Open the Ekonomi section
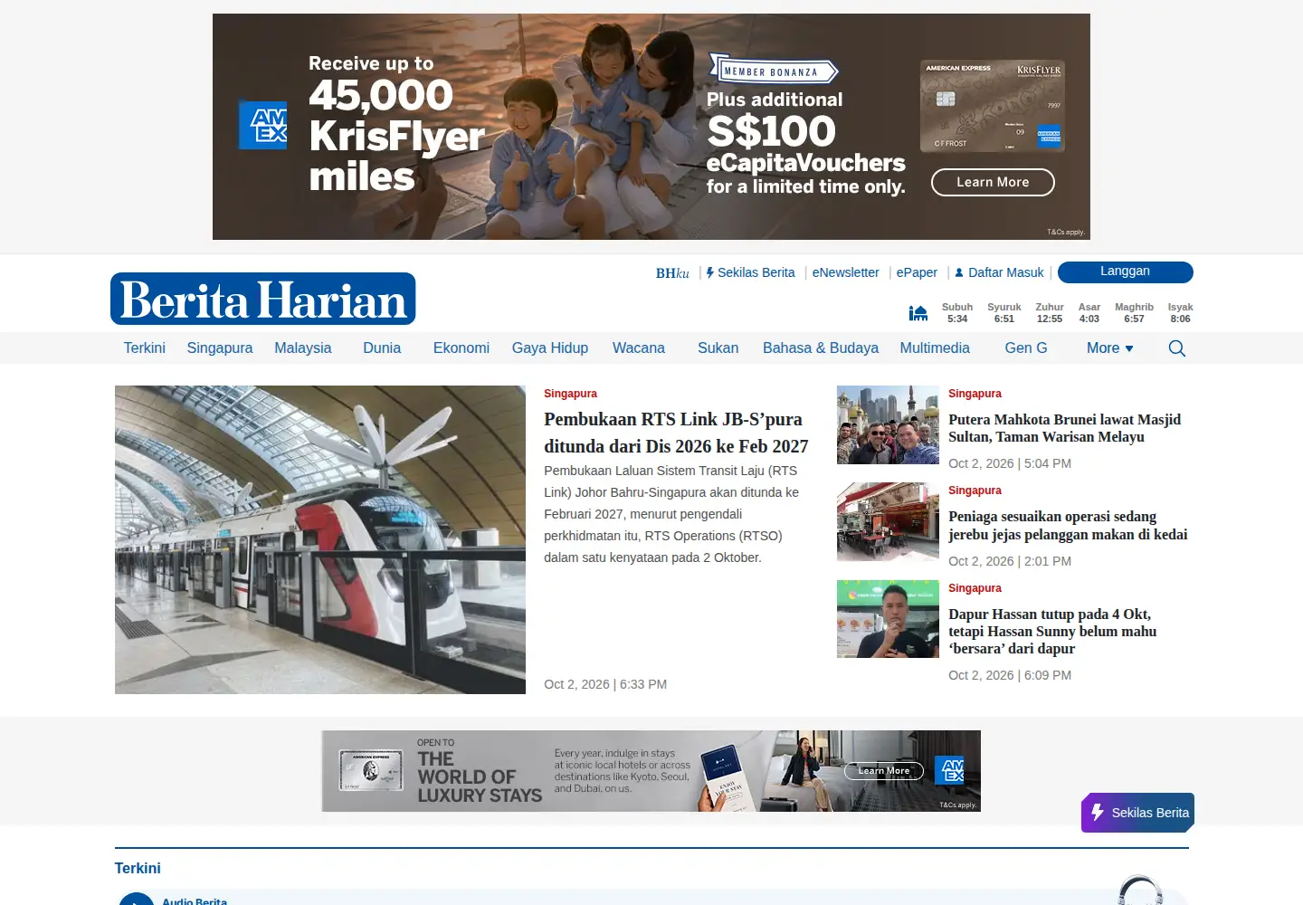 point(461,348)
